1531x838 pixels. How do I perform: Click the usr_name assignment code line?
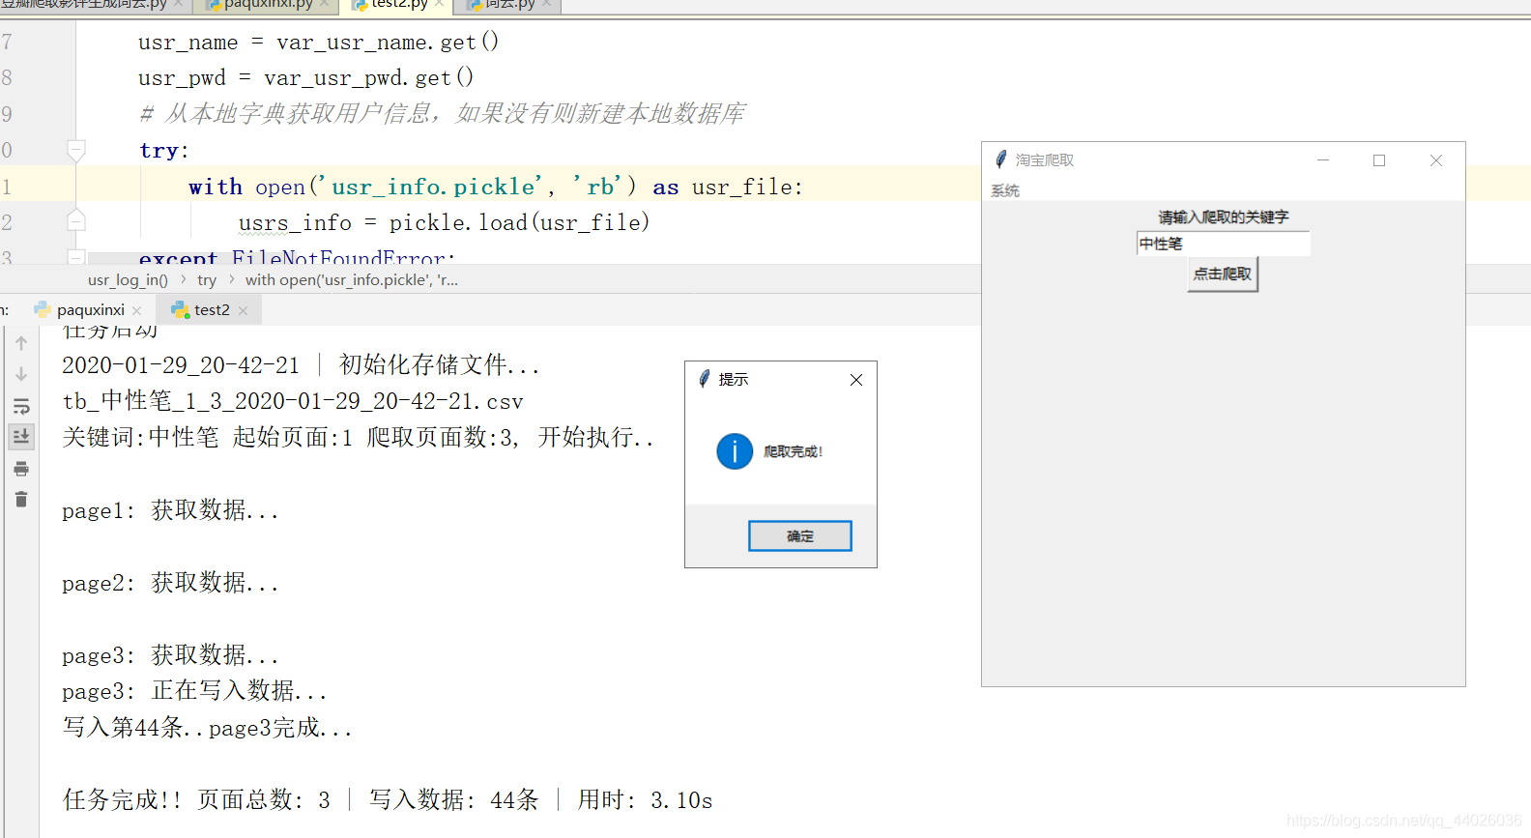click(x=319, y=43)
